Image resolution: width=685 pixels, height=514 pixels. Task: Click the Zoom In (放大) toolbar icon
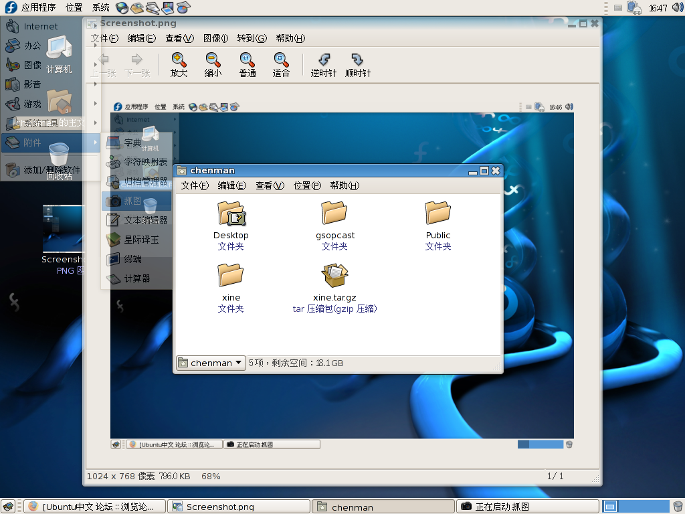[x=179, y=65]
